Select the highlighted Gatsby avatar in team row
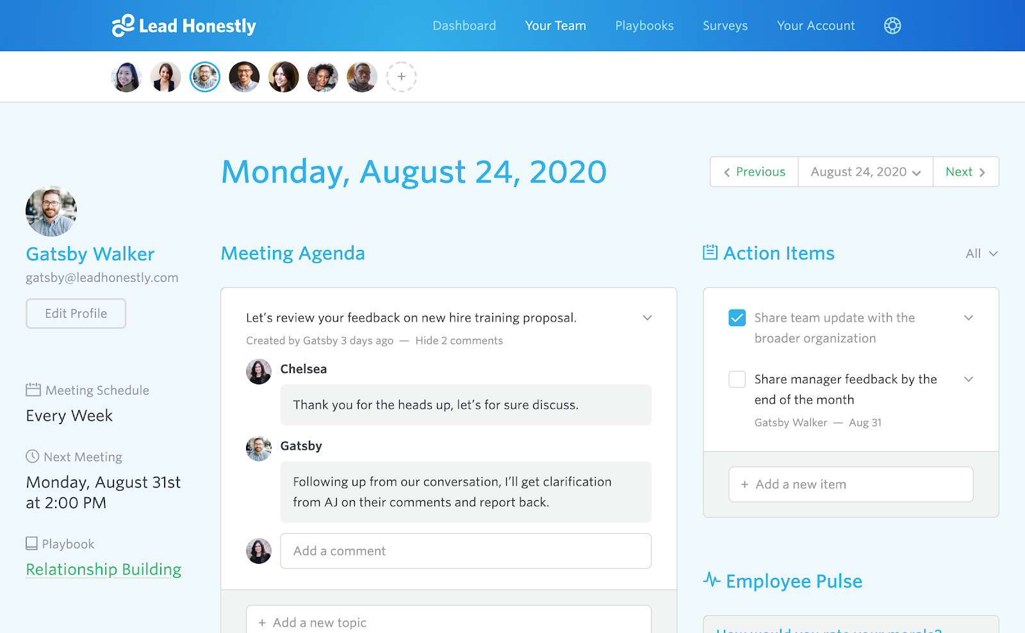The height and width of the screenshot is (633, 1025). click(x=205, y=77)
